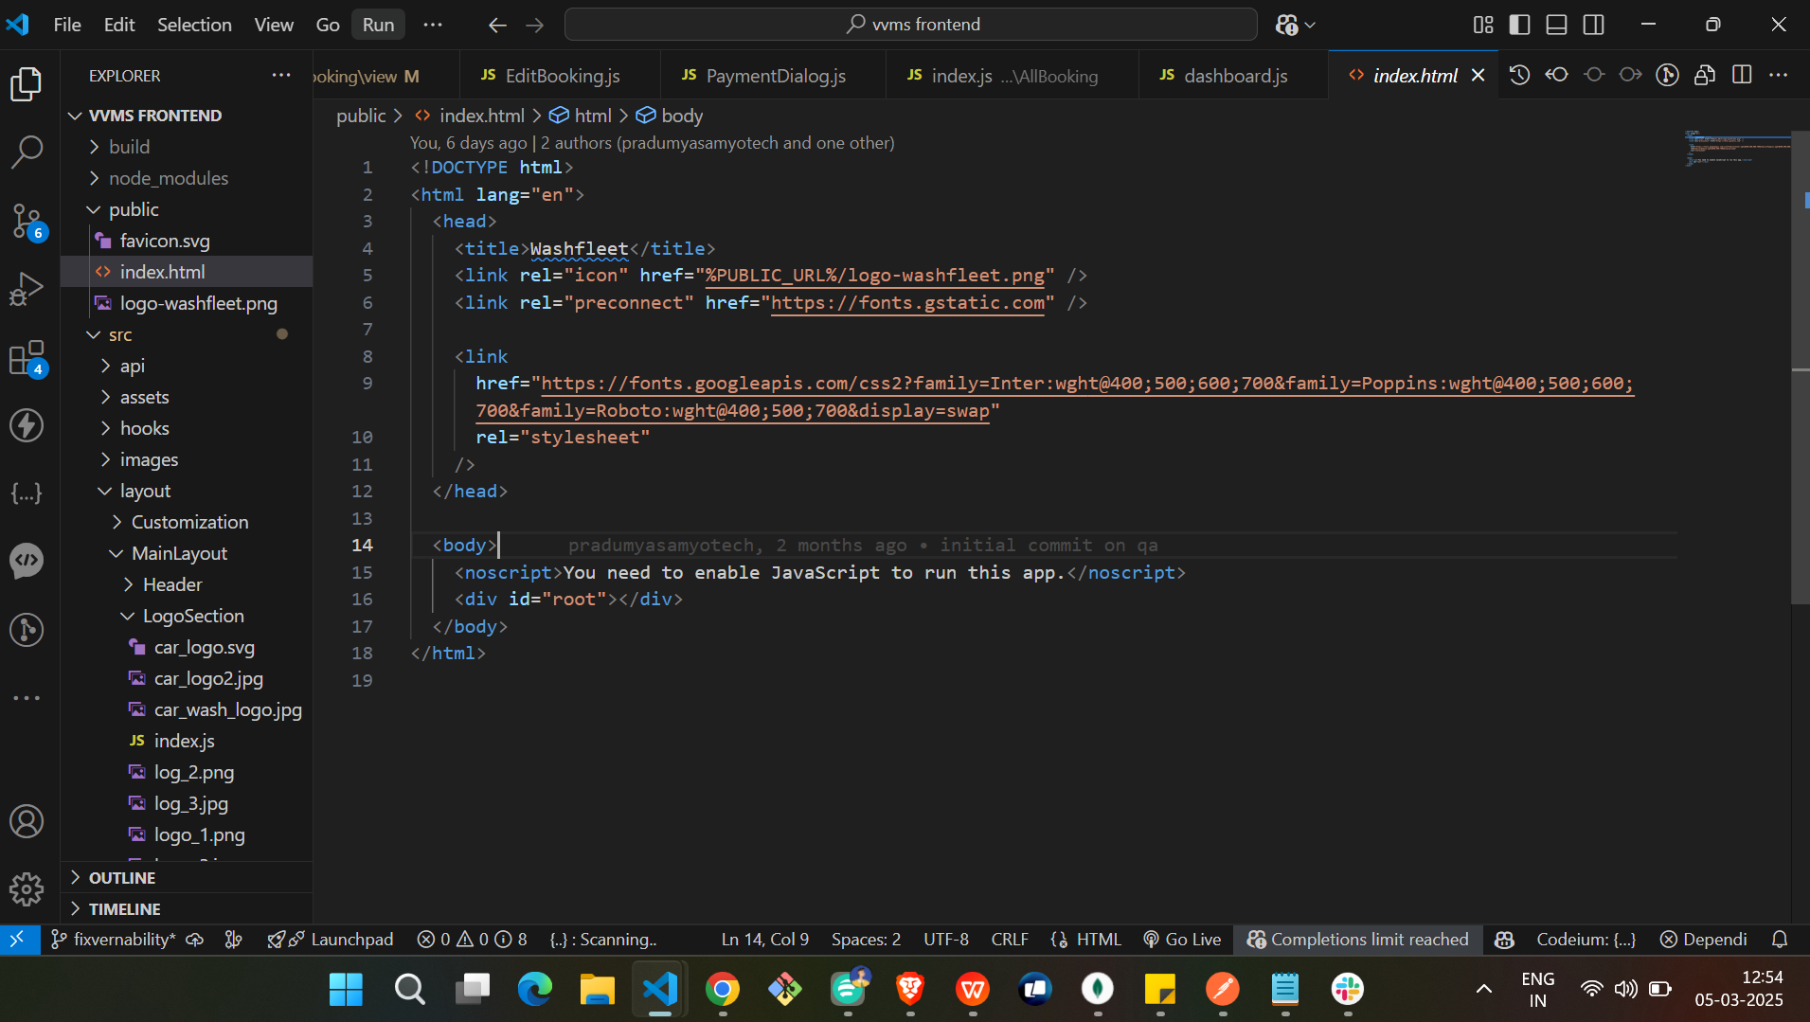Image resolution: width=1810 pixels, height=1022 pixels.
Task: Open the Selection menu
Action: [x=194, y=25]
